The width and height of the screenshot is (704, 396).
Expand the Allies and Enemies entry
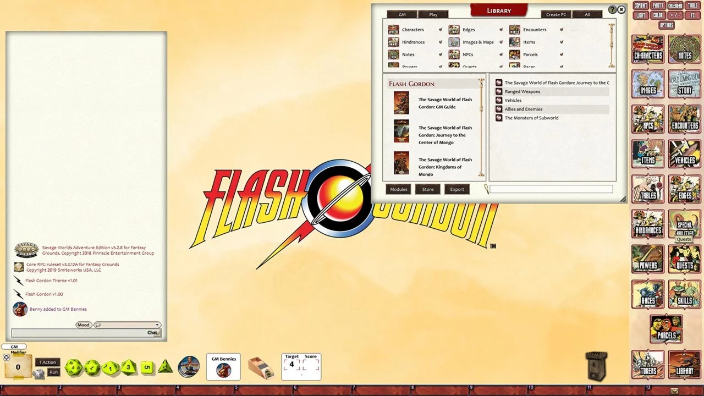coord(523,109)
